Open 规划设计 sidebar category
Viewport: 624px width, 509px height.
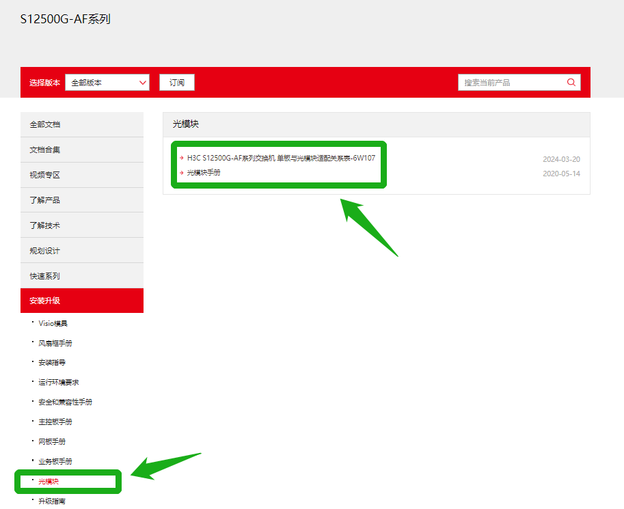click(x=82, y=251)
